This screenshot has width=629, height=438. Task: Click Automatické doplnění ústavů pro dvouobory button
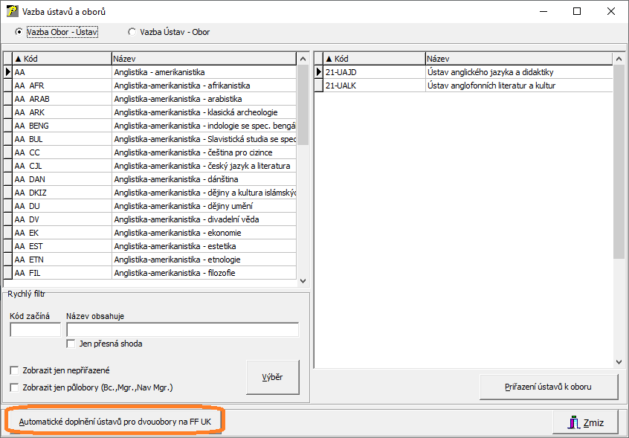point(114,422)
